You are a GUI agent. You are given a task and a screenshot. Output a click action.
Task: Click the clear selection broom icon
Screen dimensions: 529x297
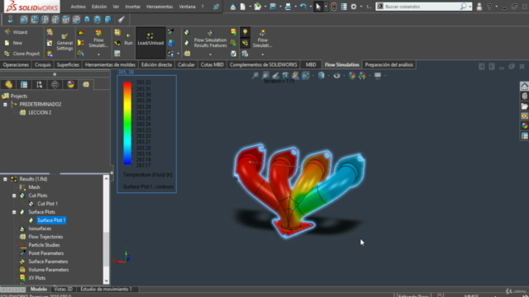(x=122, y=20)
